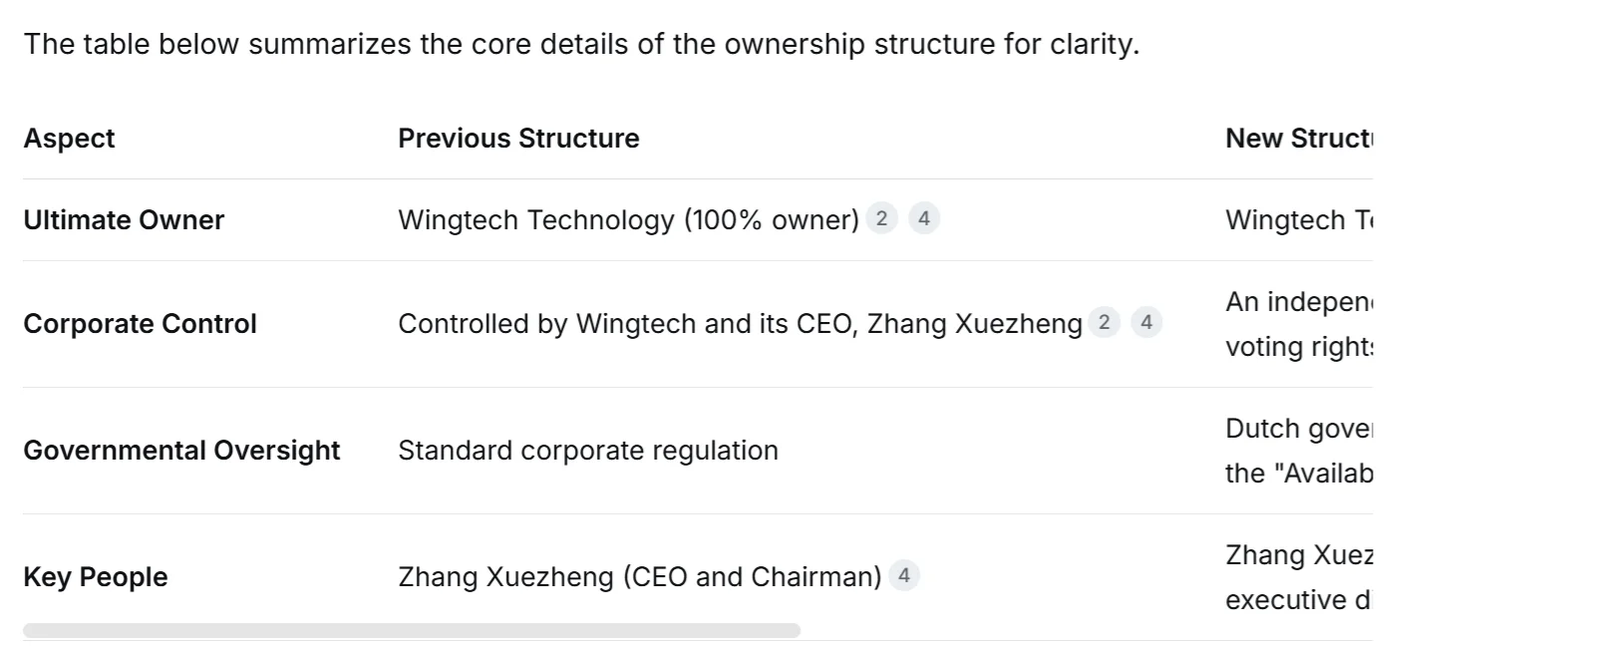Click the intro sentence above the table
1601x646 pixels.
click(581, 45)
